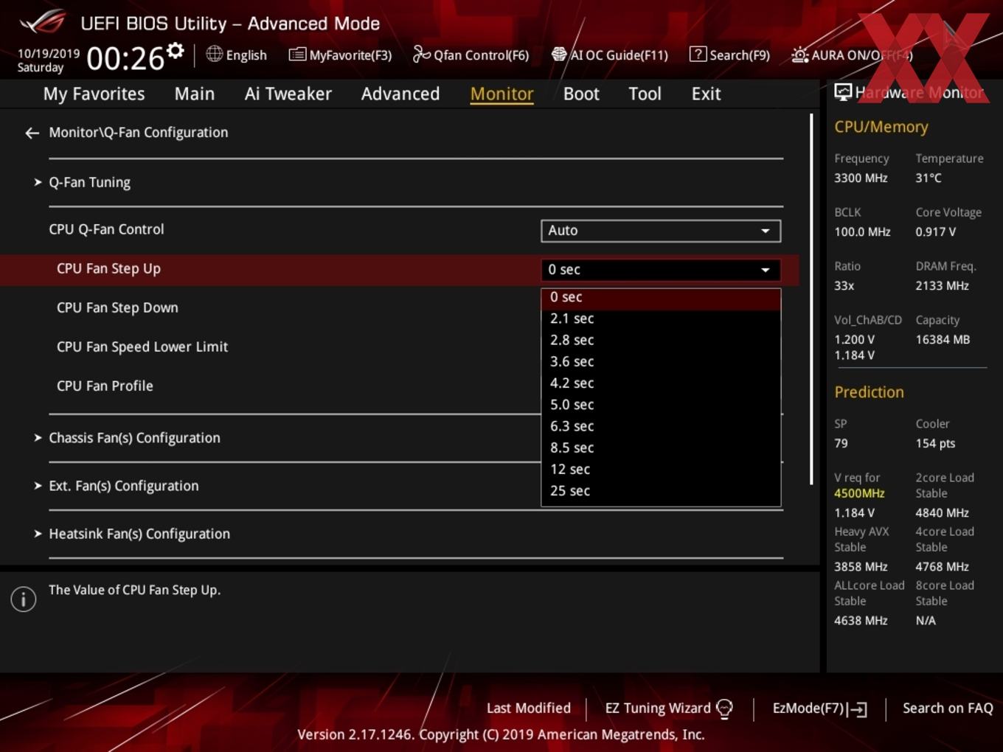
Task: Open Qfan Control(F6) fan icon
Action: tap(421, 54)
